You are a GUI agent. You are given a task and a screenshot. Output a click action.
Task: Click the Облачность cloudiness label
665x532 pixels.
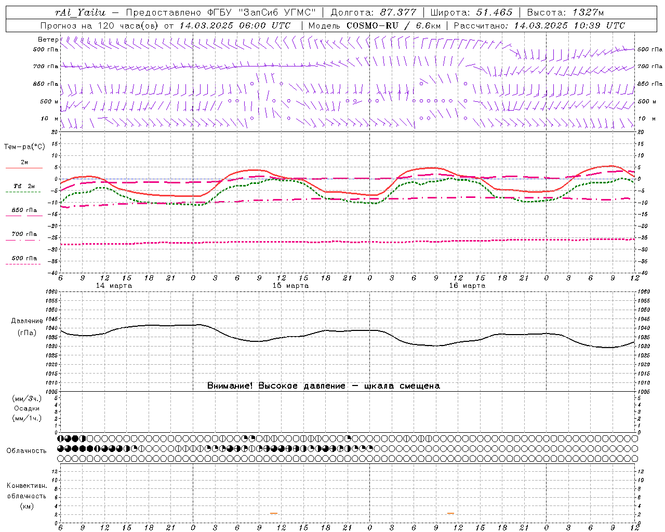pos(26,451)
